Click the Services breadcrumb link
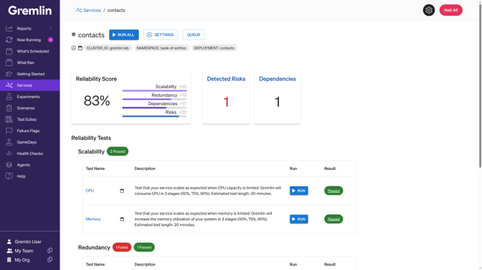This screenshot has height=270, width=482. (x=92, y=10)
